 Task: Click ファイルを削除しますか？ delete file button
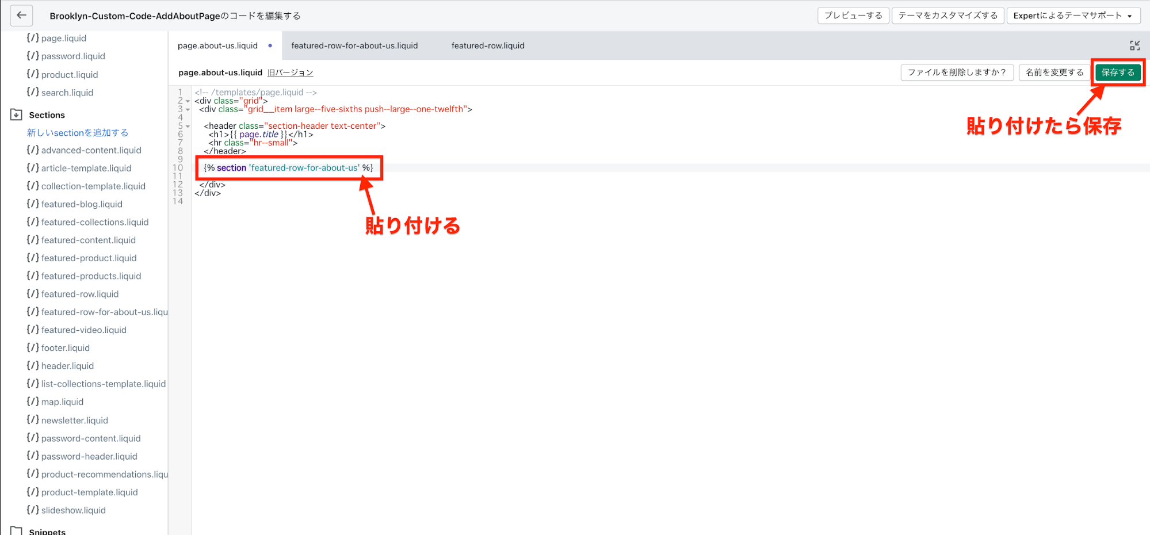tap(957, 72)
